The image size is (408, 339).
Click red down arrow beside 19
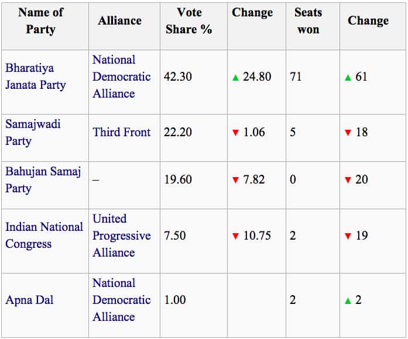(x=348, y=236)
